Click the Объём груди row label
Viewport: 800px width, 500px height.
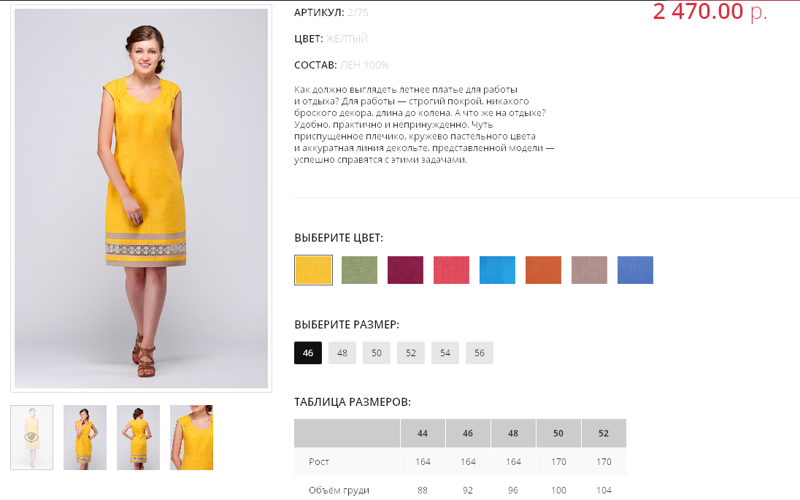coord(339,491)
